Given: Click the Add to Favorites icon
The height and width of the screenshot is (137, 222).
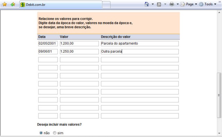Looking at the screenshot, I should pyautogui.click(x=13, y=4).
